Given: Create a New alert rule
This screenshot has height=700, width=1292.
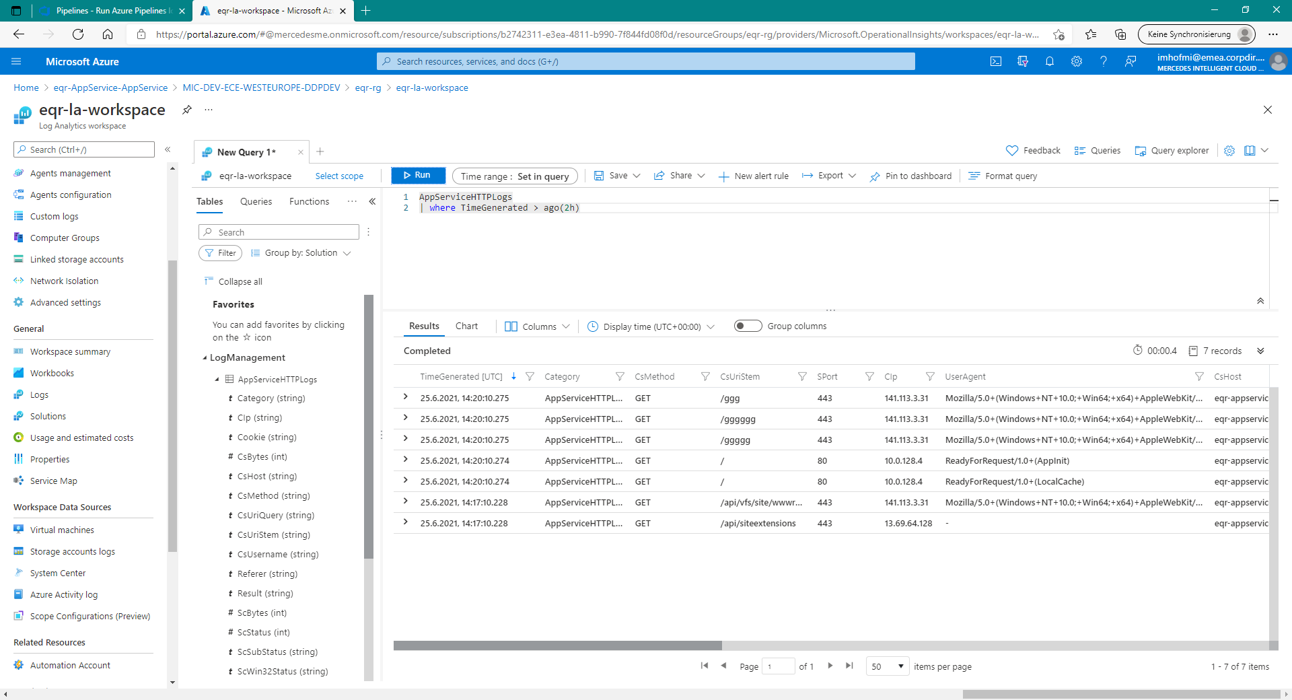Looking at the screenshot, I should click(x=754, y=176).
